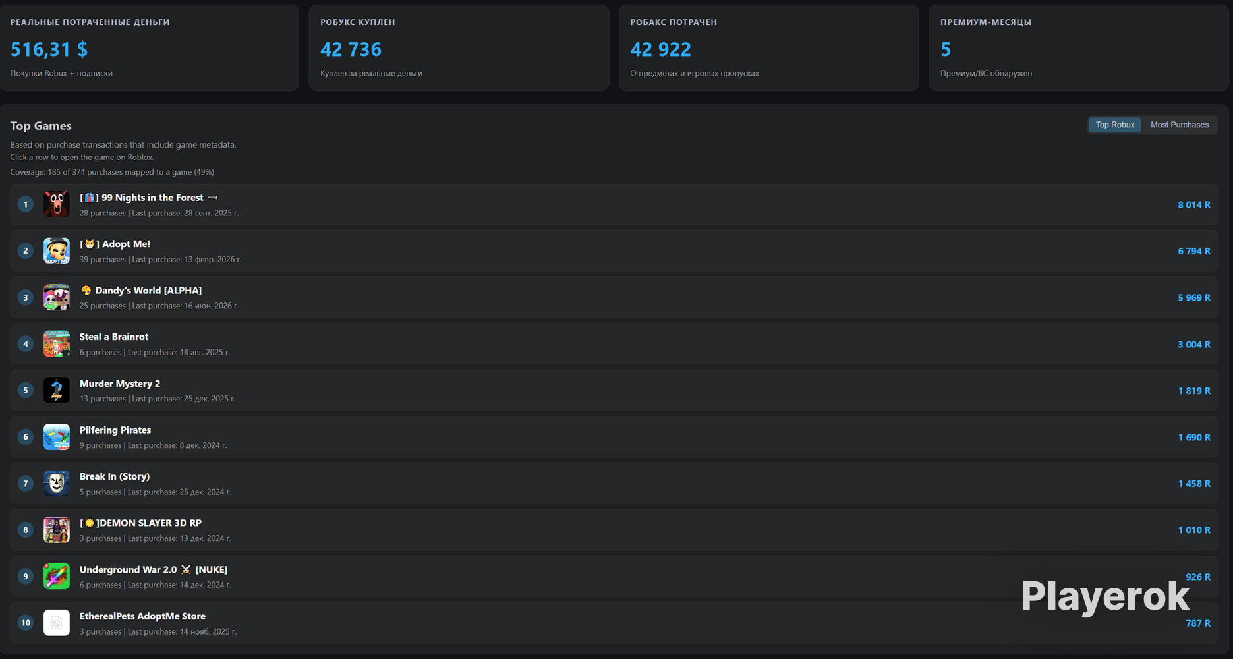This screenshot has height=659, width=1233.
Task: Click the Steal a Brainrot game icon
Action: click(57, 344)
